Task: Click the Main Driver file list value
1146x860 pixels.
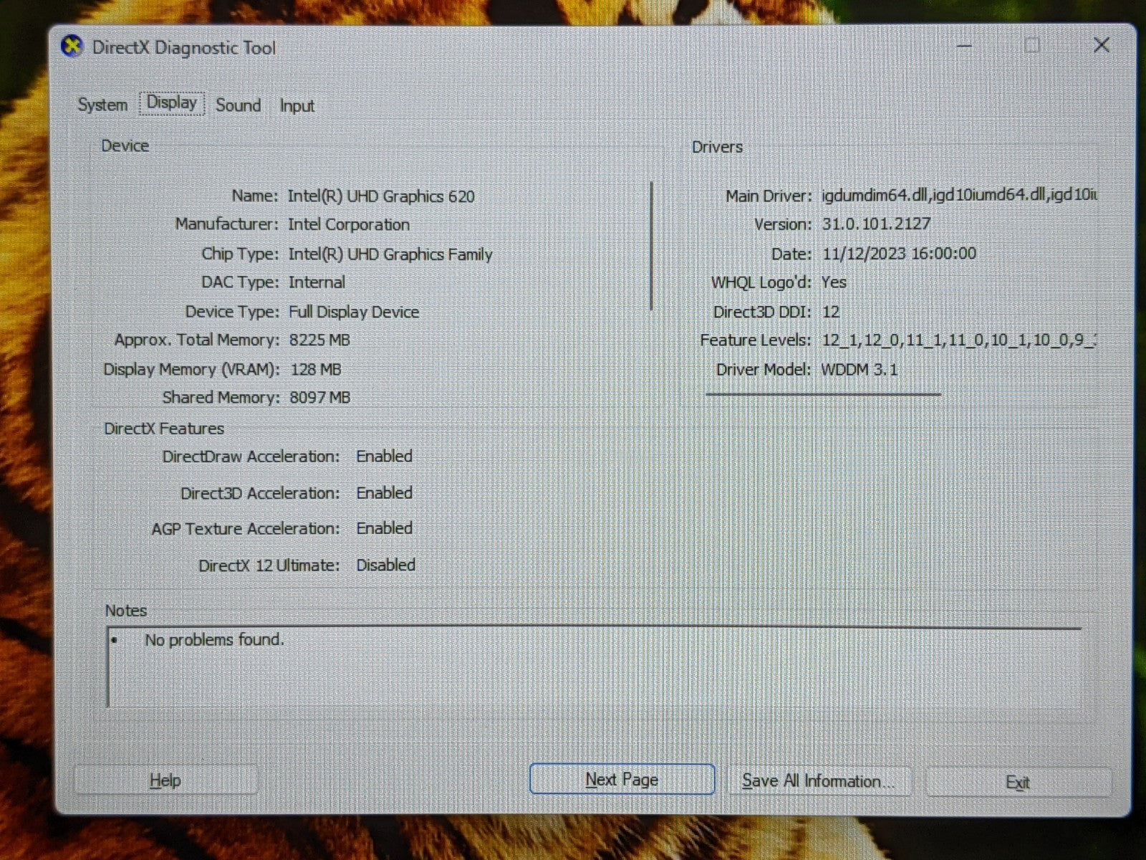Action: (958, 195)
